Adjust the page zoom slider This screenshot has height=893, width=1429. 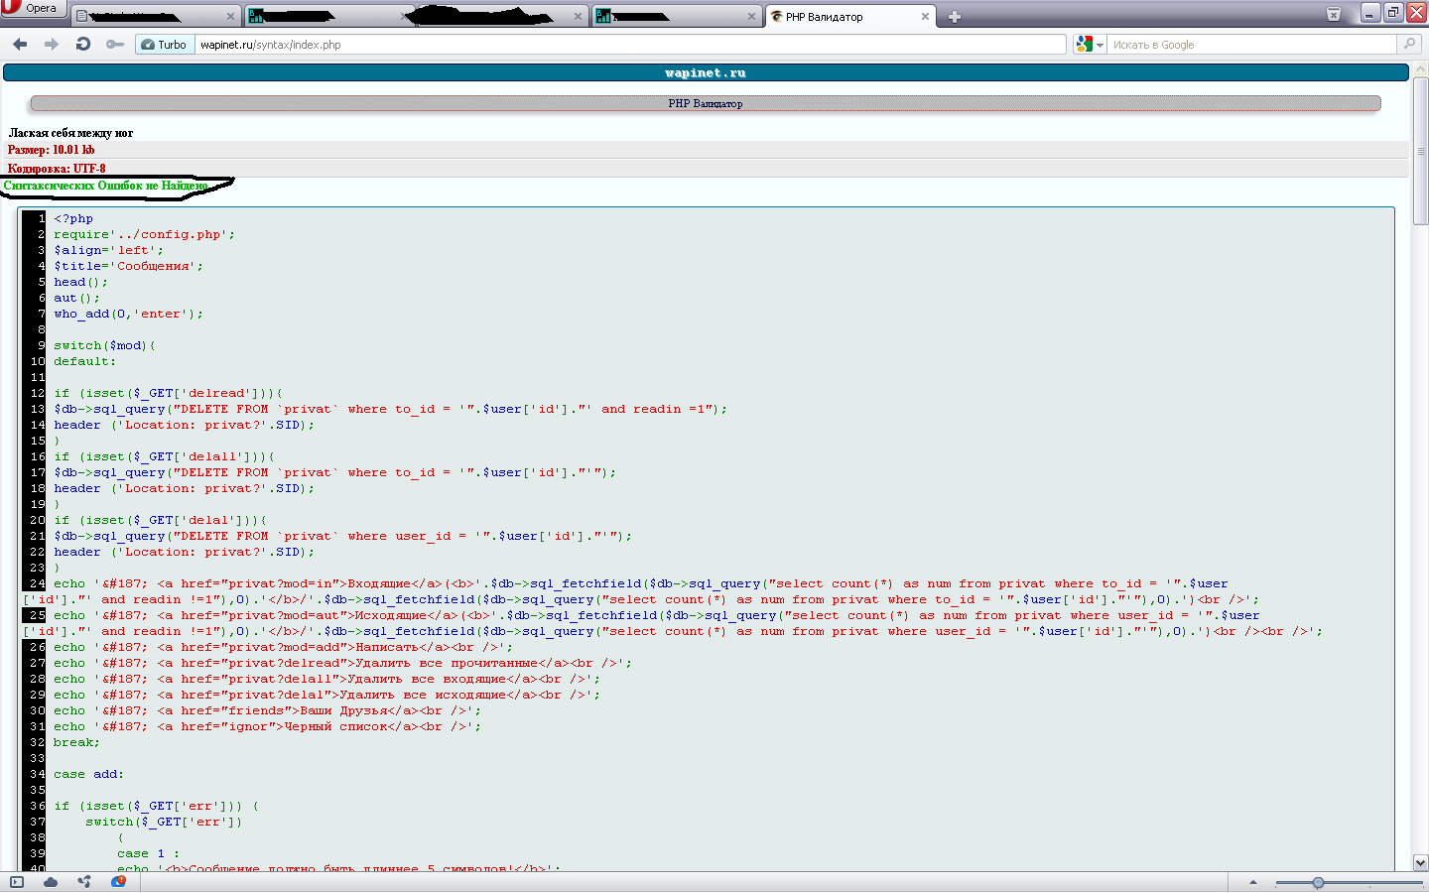1318,882
